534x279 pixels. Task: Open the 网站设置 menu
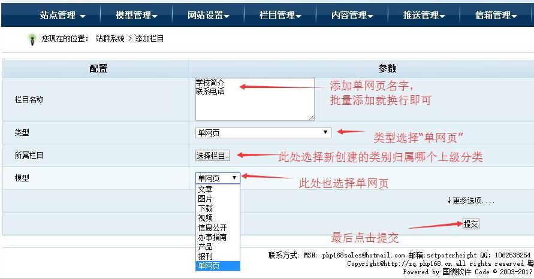click(x=209, y=16)
